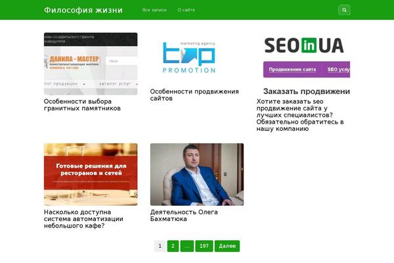Open article Деятельность Олега Бахматюка

coord(184,216)
